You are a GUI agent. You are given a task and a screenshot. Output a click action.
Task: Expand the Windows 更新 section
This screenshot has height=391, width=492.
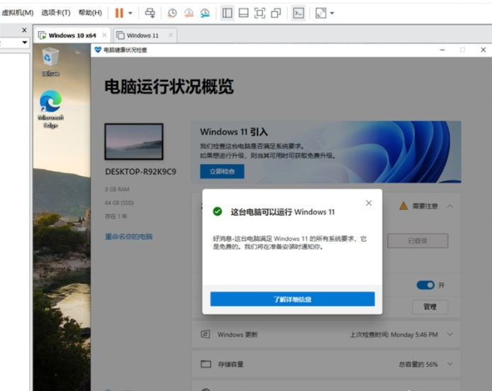449,334
